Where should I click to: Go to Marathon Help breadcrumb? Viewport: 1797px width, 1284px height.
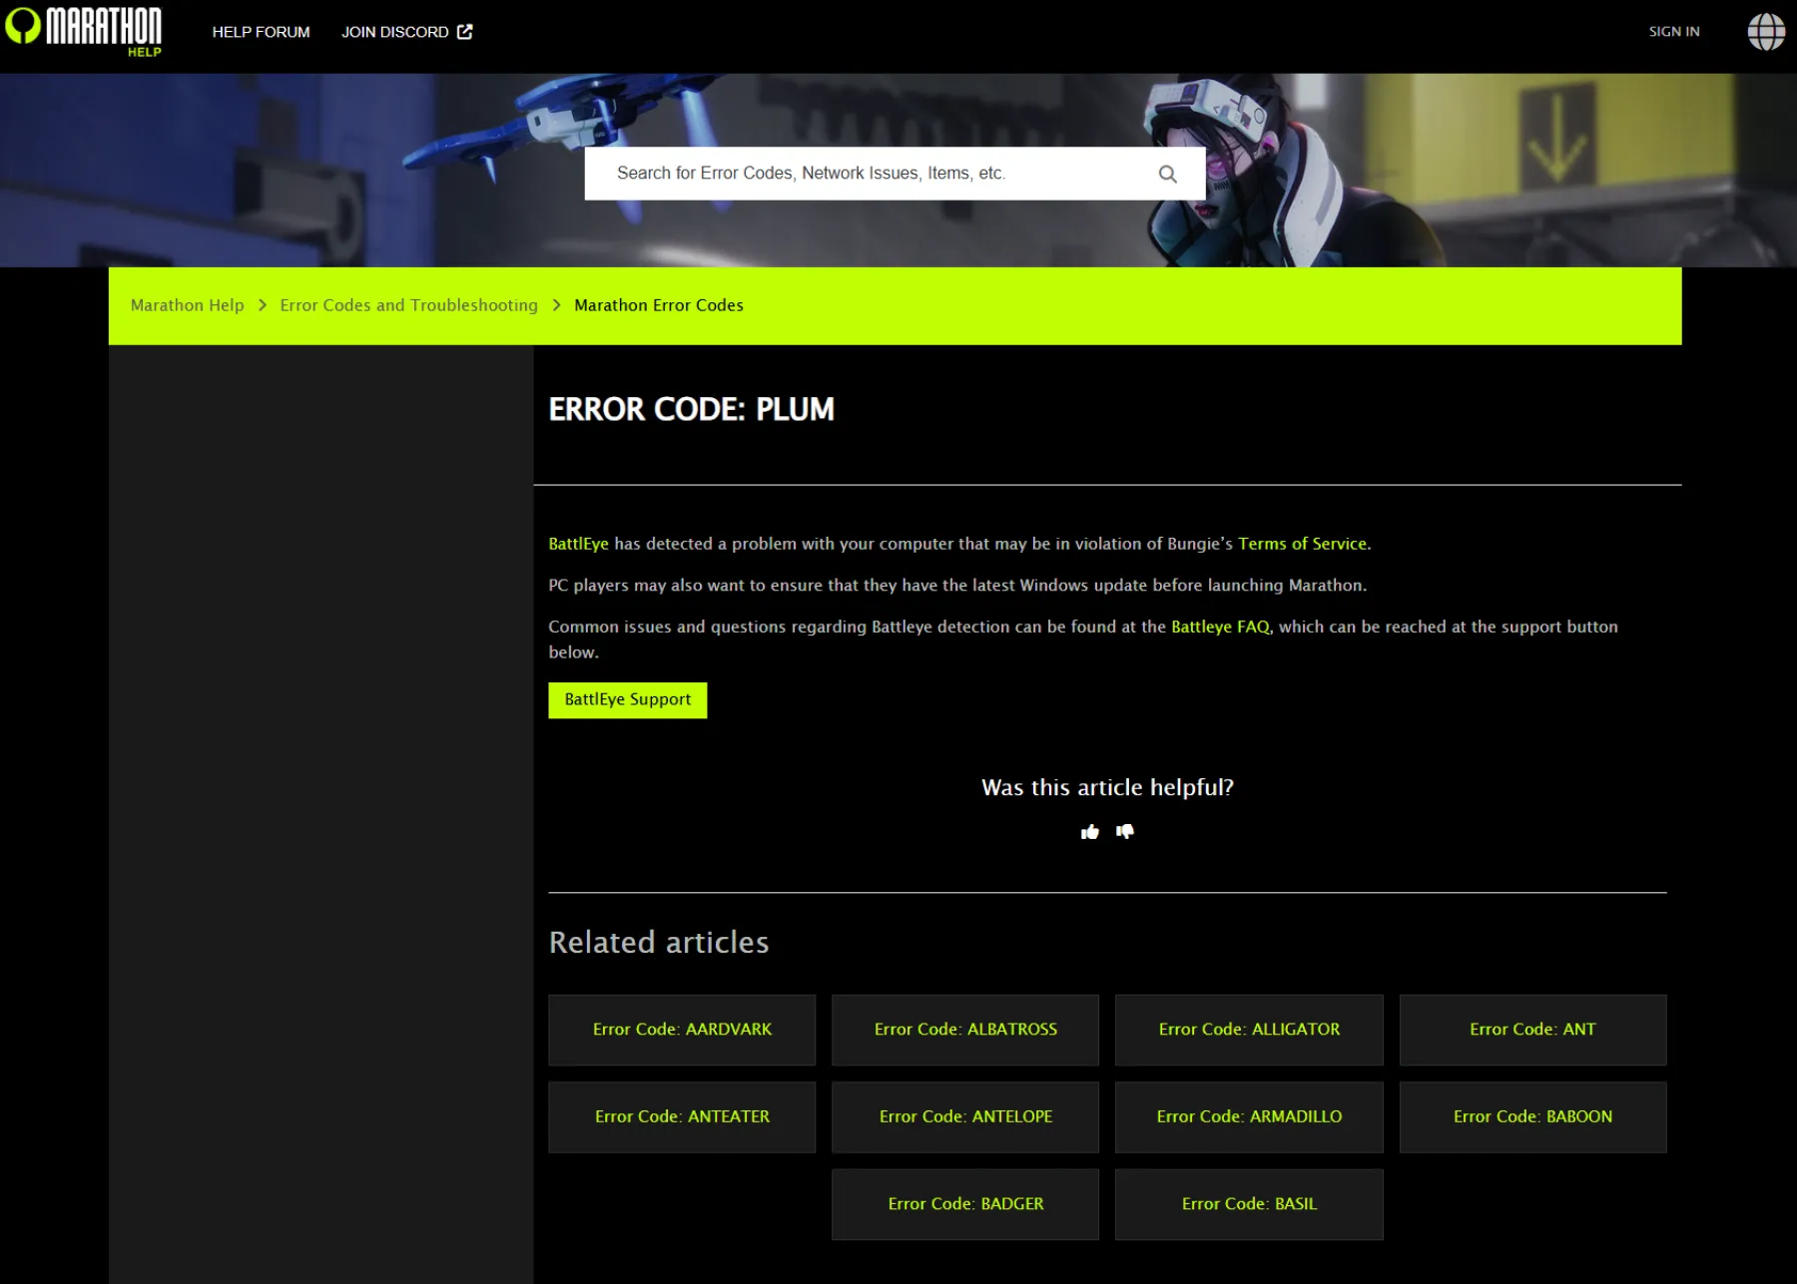(187, 305)
